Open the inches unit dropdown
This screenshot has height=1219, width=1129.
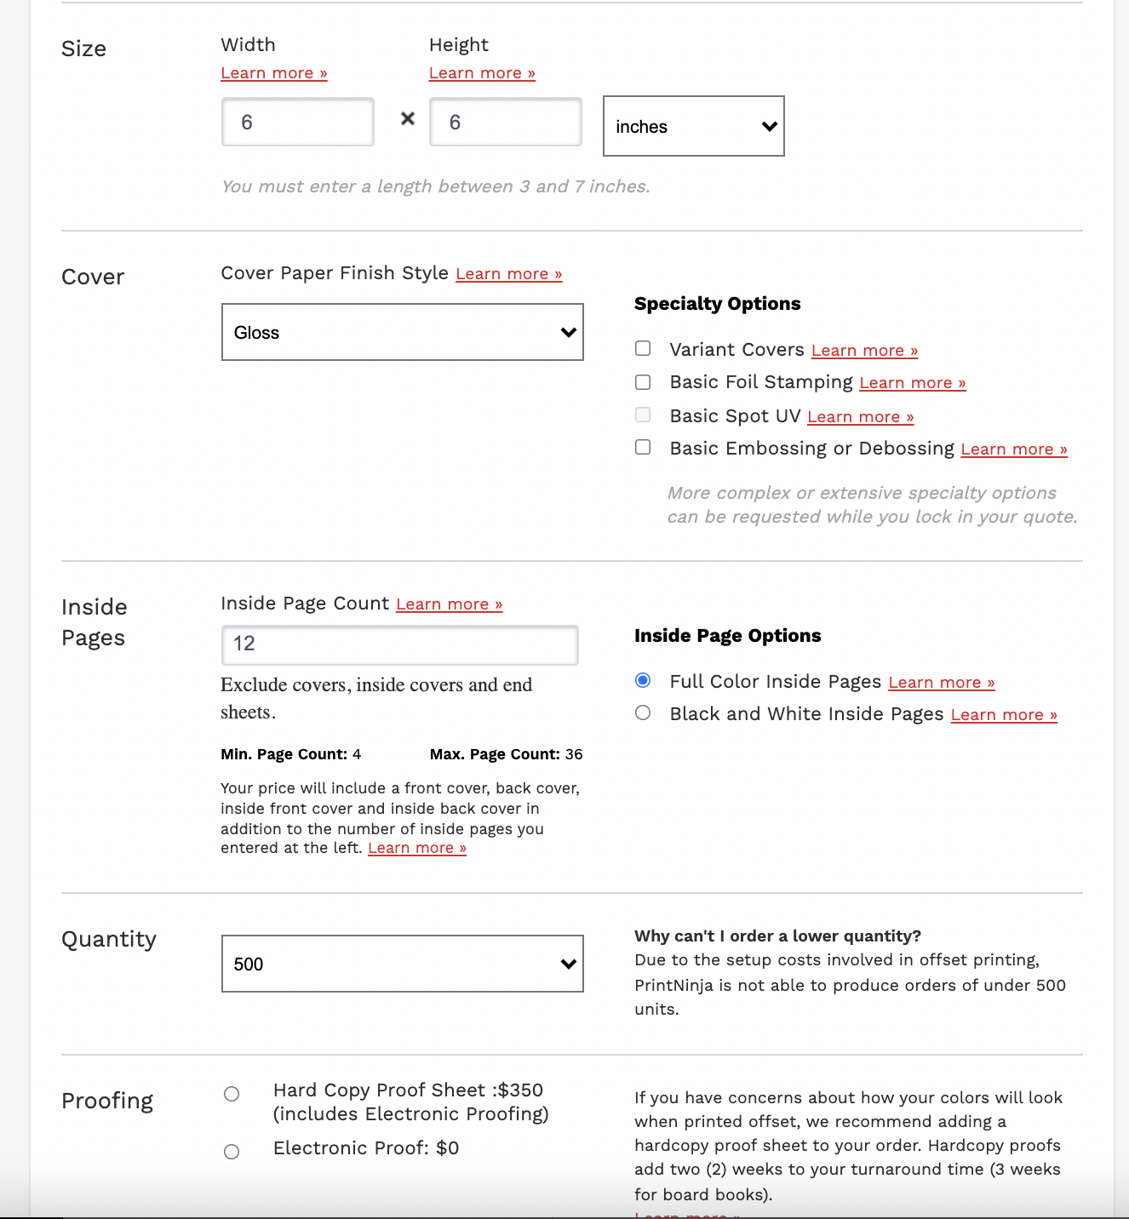[694, 126]
